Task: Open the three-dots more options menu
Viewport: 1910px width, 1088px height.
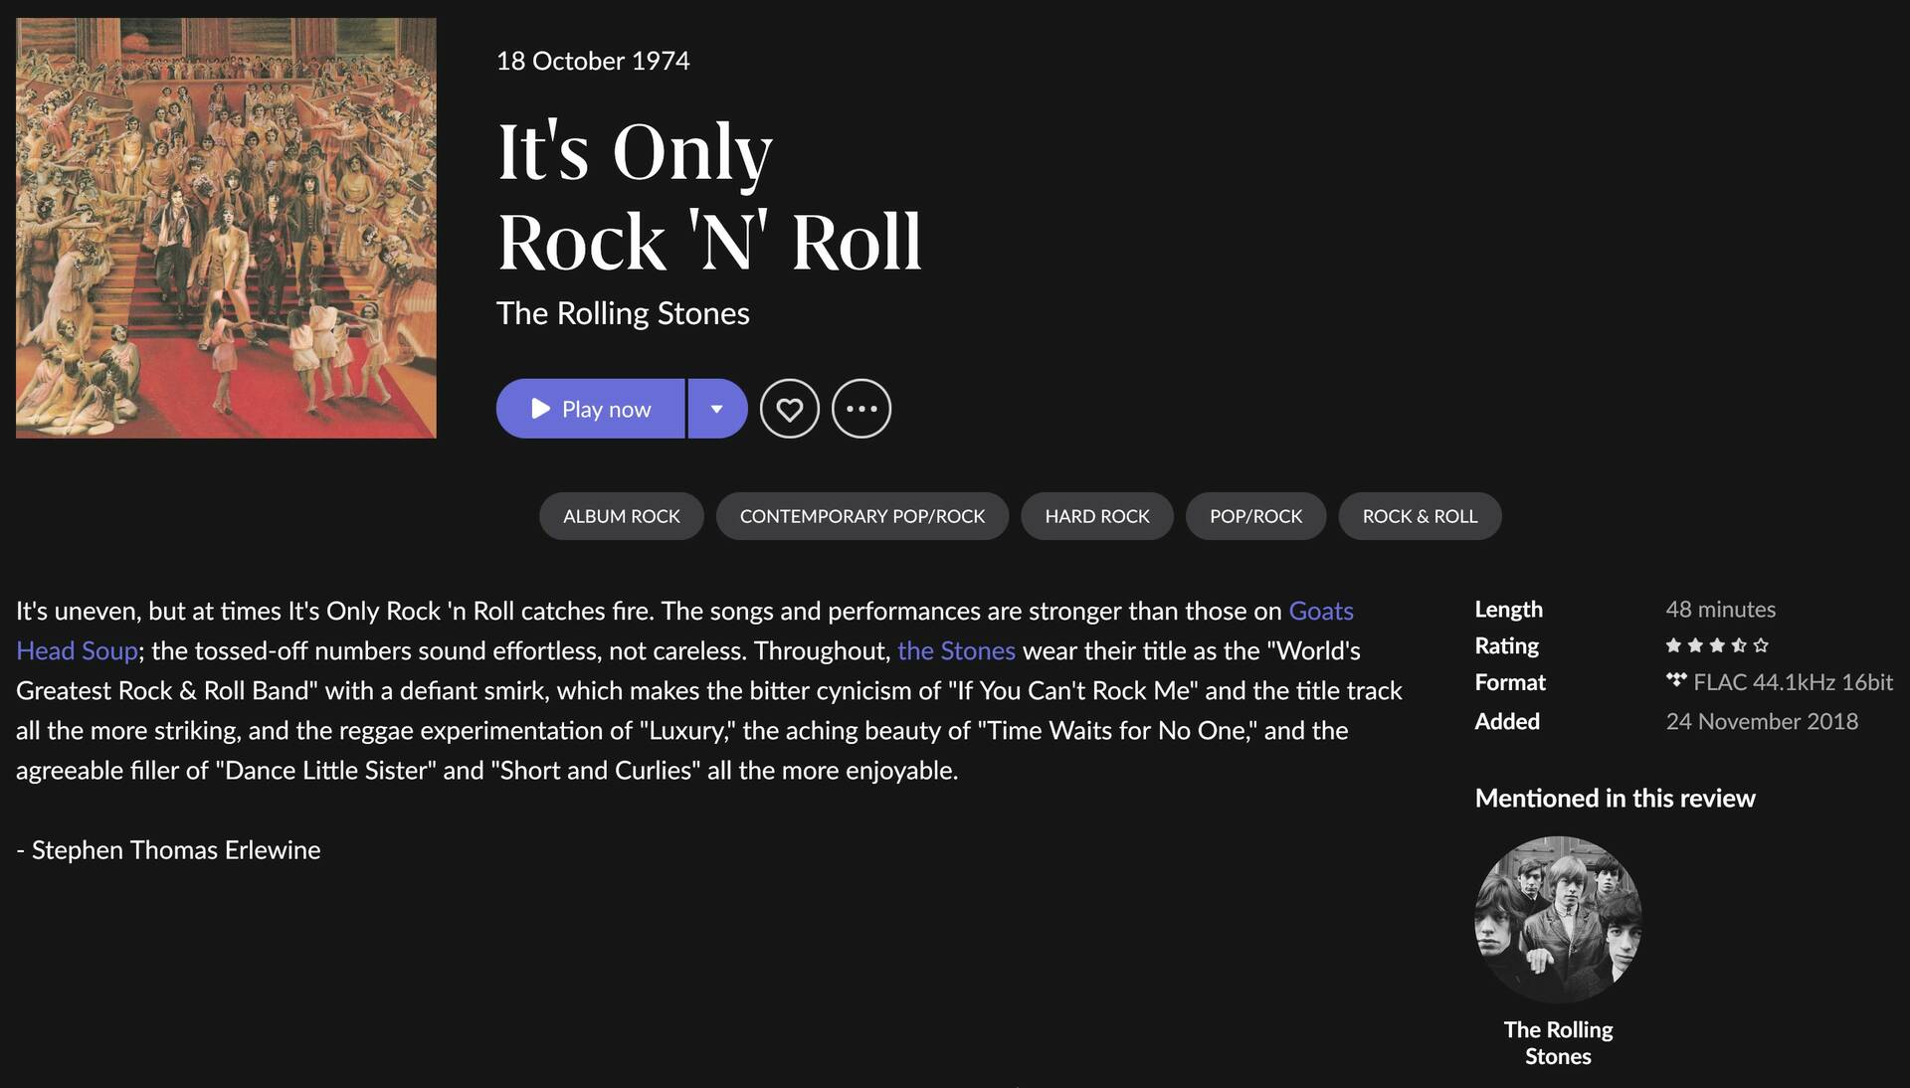Action: click(861, 409)
